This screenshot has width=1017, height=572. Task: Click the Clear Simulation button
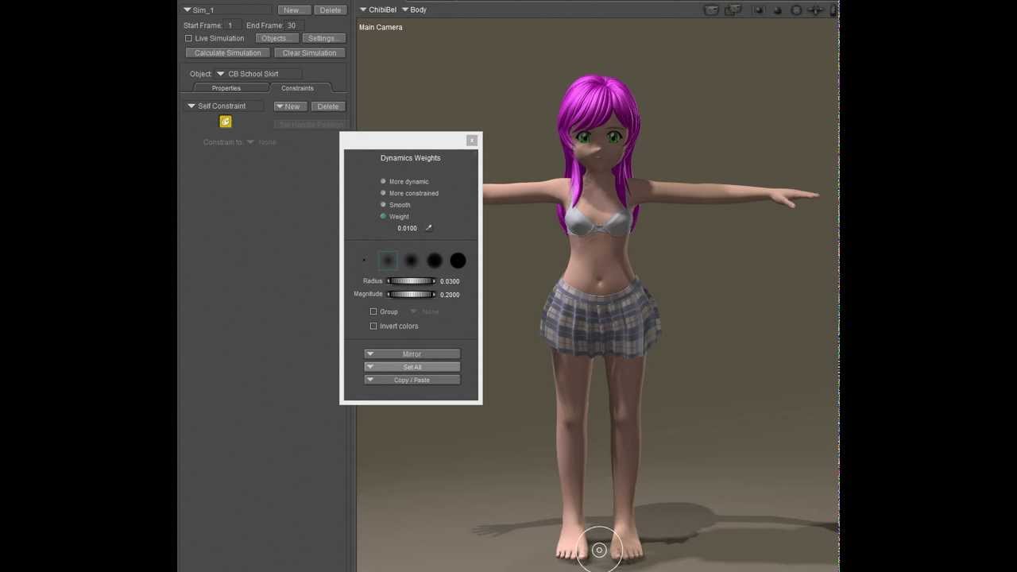(x=309, y=53)
